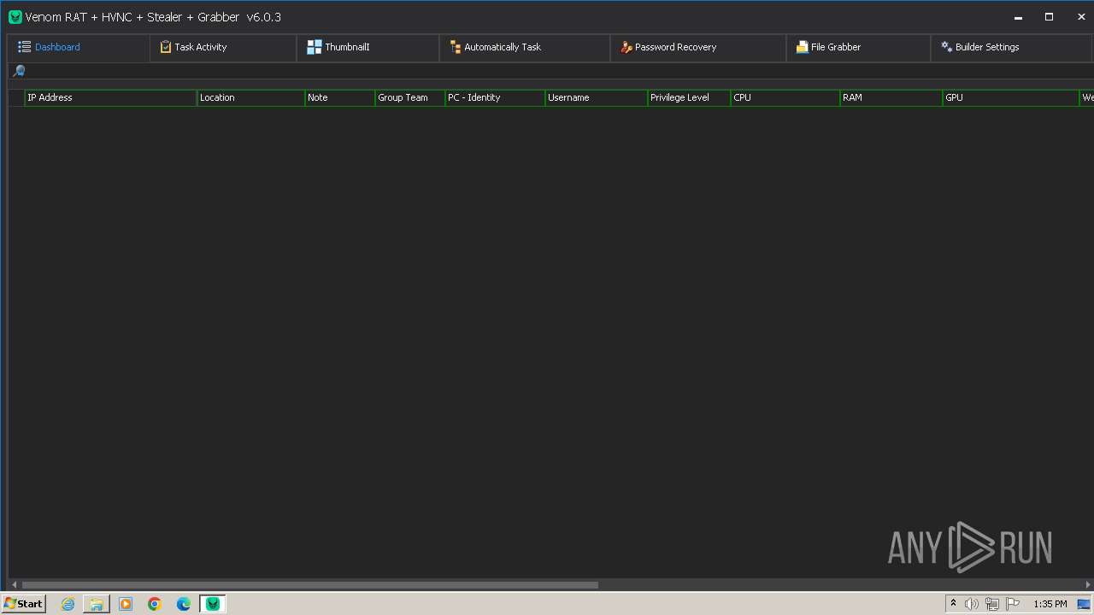Open Action Center flag icon
This screenshot has height=615, width=1094.
click(1013, 604)
